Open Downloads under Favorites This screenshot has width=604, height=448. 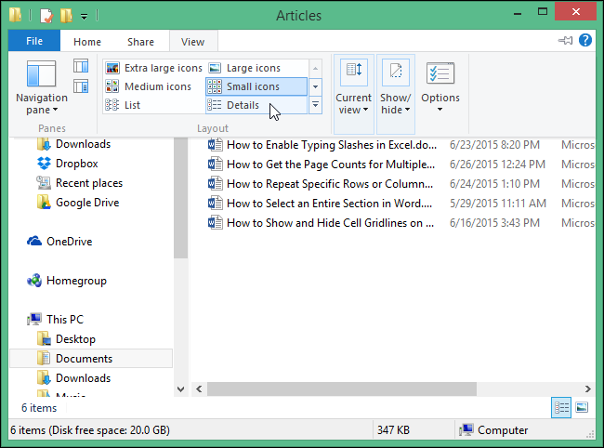74,144
